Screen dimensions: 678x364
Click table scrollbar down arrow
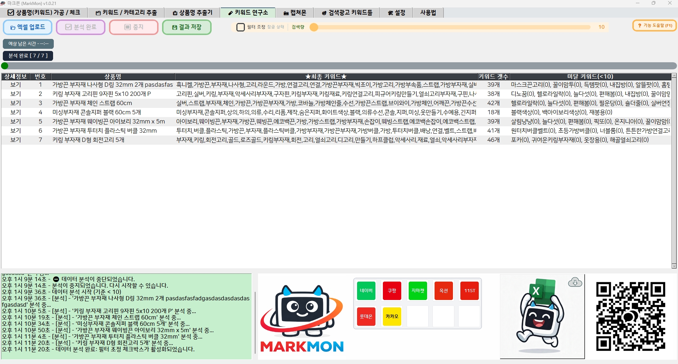[x=674, y=266]
